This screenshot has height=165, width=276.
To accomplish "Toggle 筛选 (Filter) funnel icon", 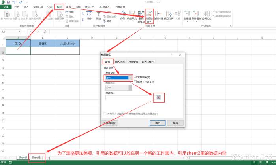I will point(99,15).
